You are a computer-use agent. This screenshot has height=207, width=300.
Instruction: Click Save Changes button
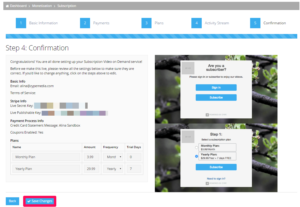(x=40, y=201)
